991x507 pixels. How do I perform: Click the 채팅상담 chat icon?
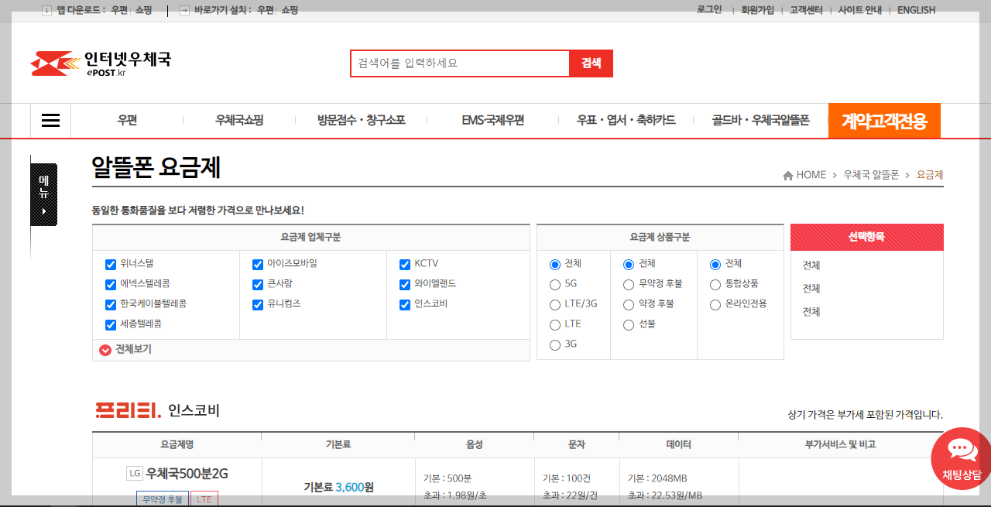coord(961,458)
